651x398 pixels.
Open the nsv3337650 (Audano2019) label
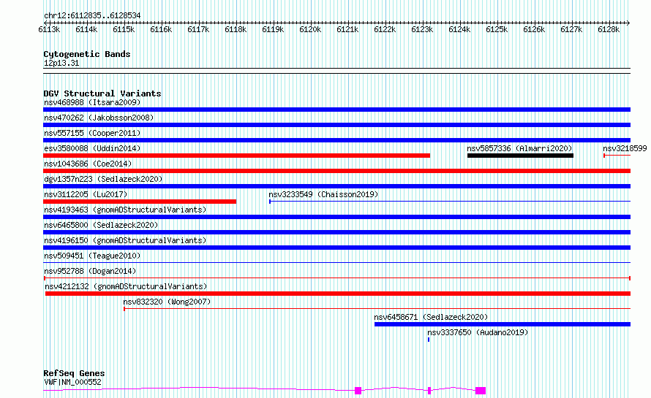pyautogui.click(x=478, y=332)
